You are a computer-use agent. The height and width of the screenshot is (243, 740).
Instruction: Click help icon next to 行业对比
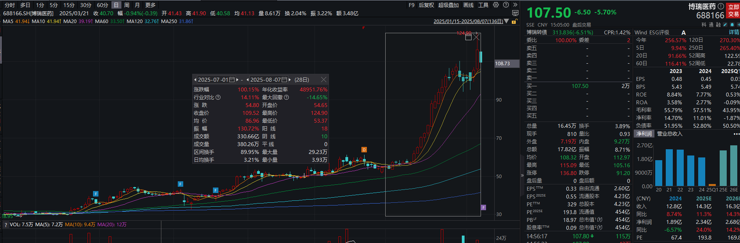point(218,97)
